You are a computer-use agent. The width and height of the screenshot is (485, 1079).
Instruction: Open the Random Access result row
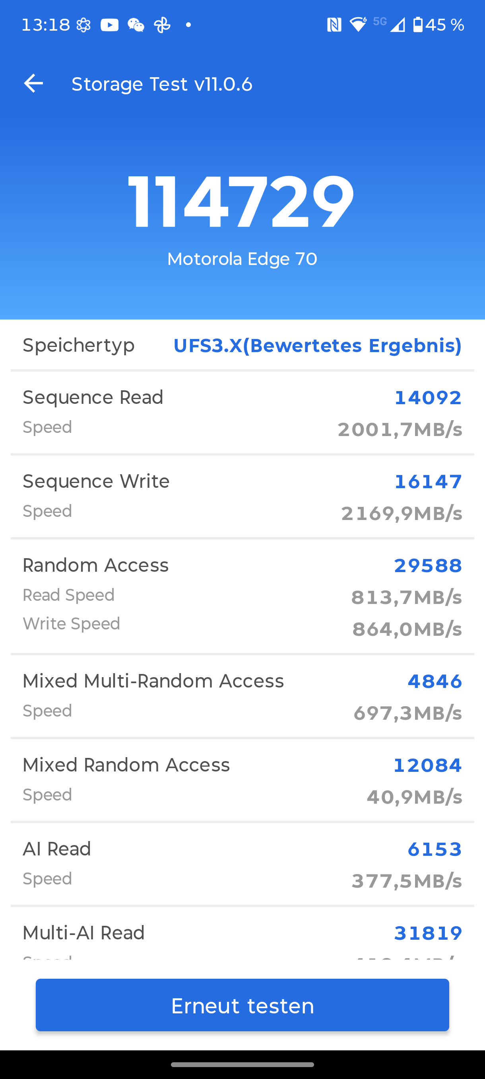click(242, 596)
